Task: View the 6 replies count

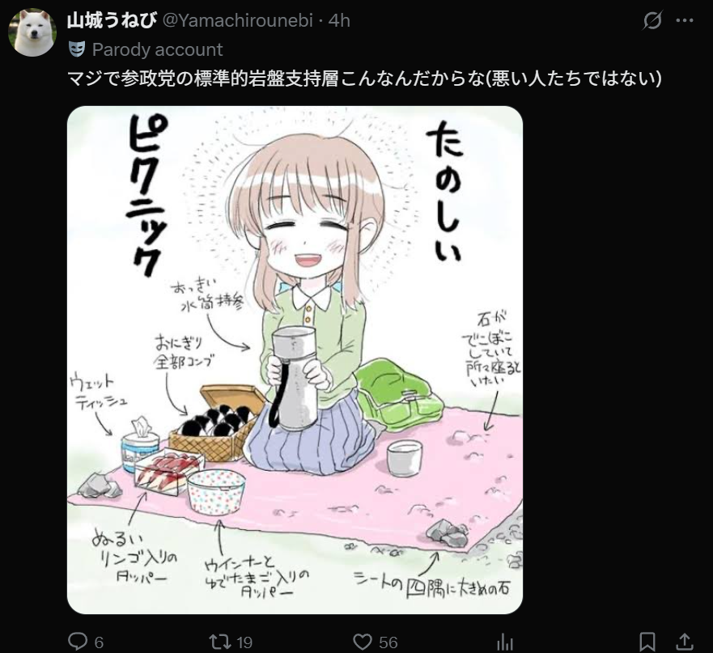Action: (99, 642)
